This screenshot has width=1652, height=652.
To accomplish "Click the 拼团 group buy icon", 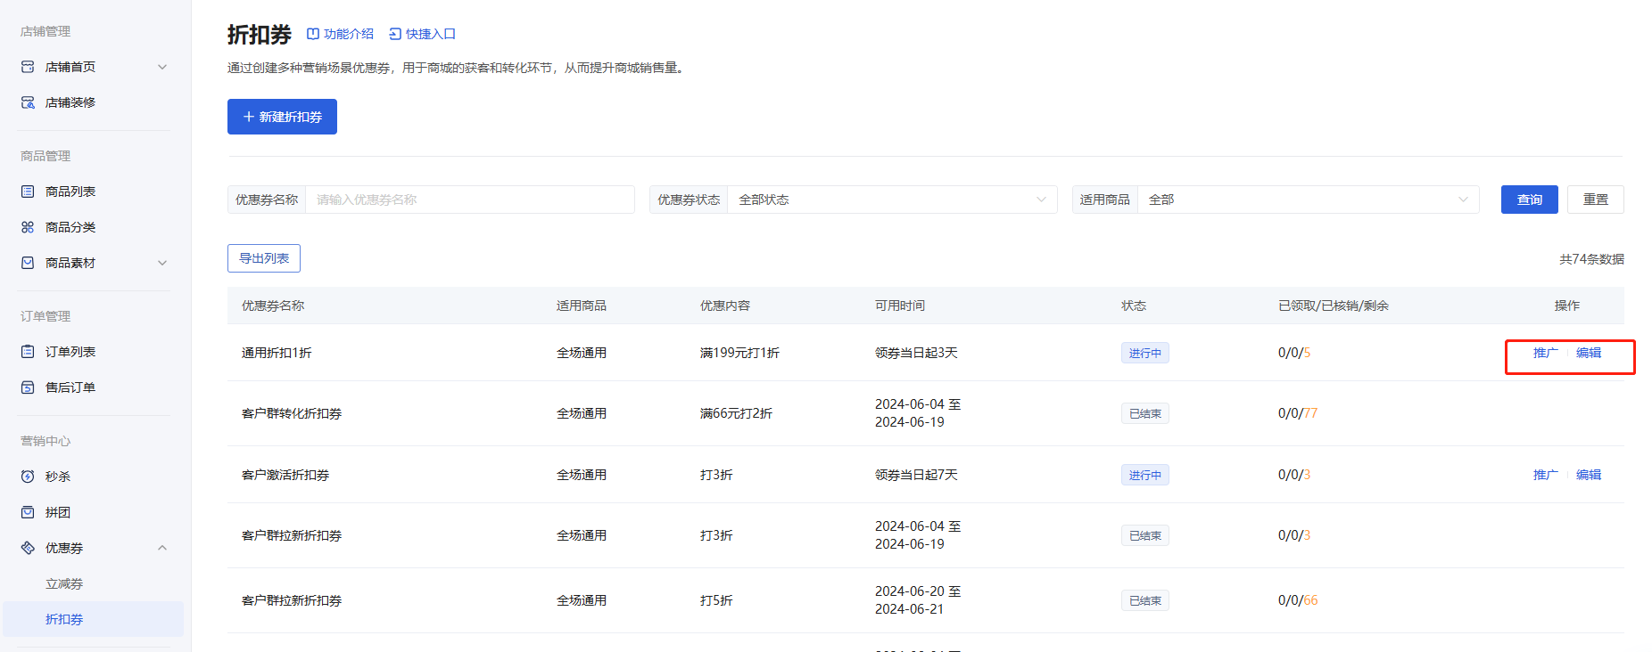I will click(28, 512).
